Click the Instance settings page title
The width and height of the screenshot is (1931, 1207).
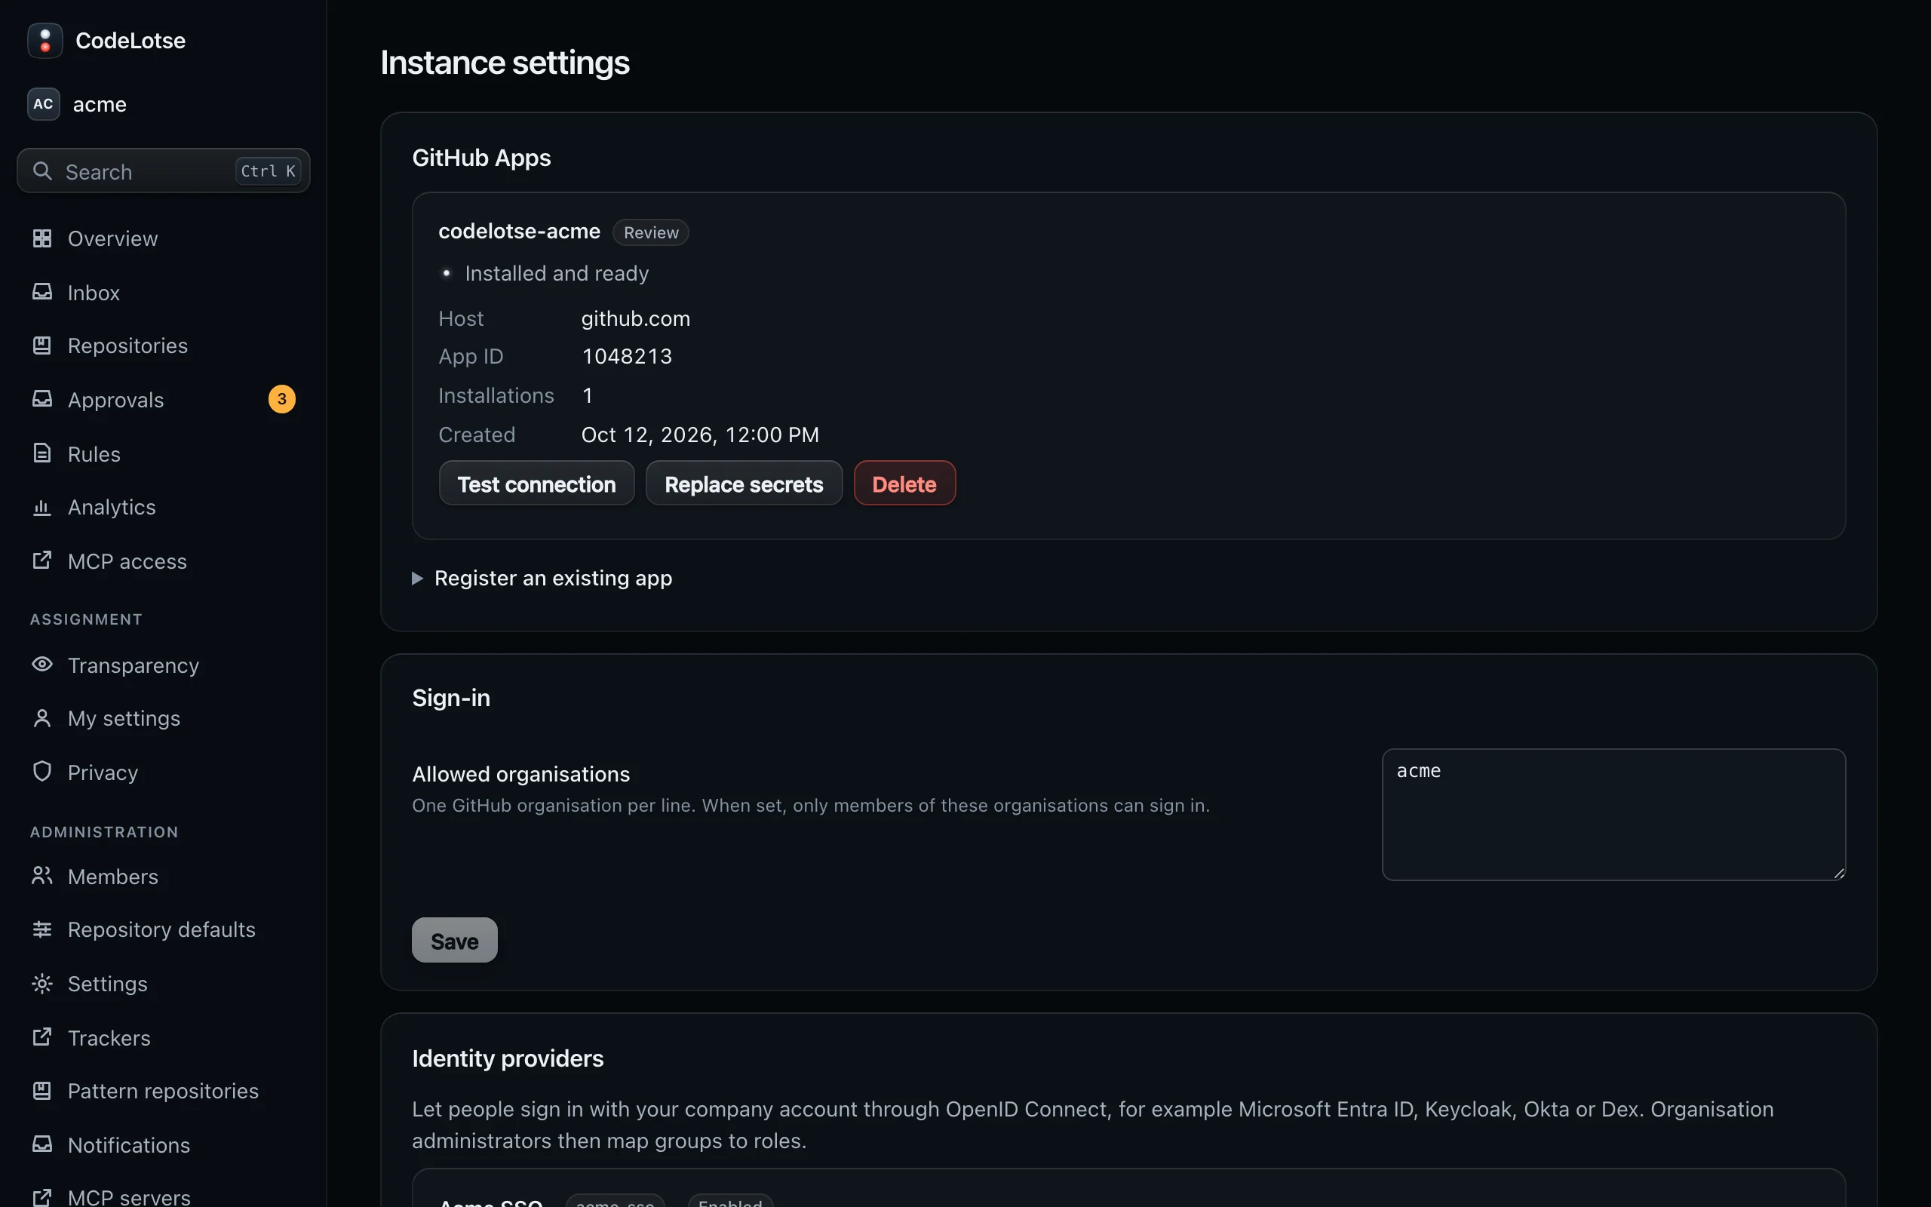505,63
